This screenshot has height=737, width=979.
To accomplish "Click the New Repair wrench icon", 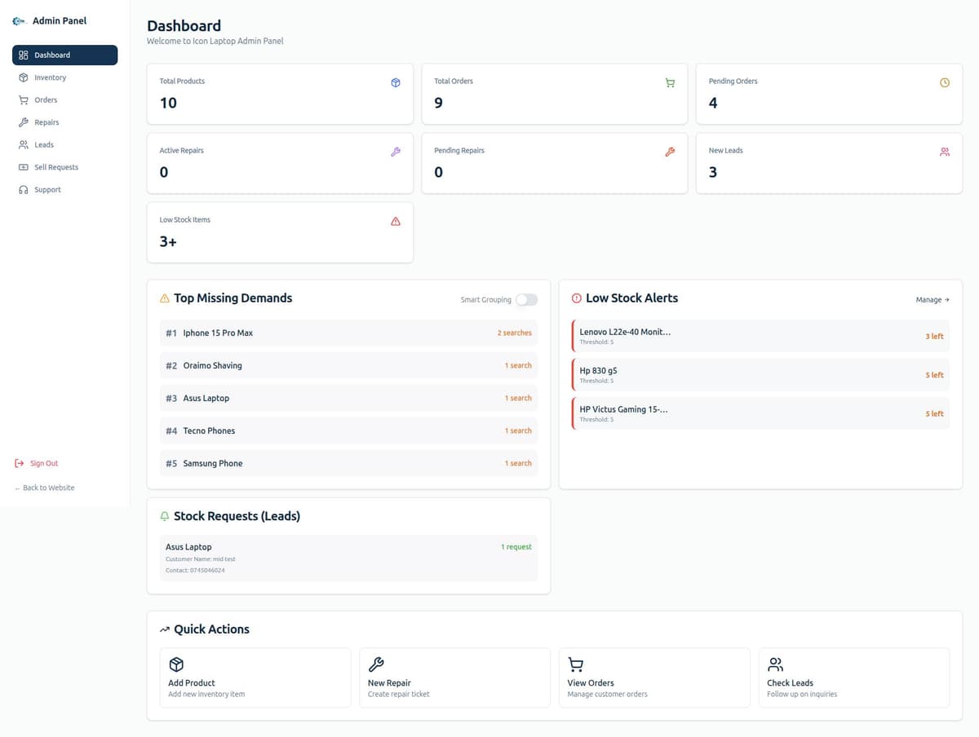I will click(376, 664).
